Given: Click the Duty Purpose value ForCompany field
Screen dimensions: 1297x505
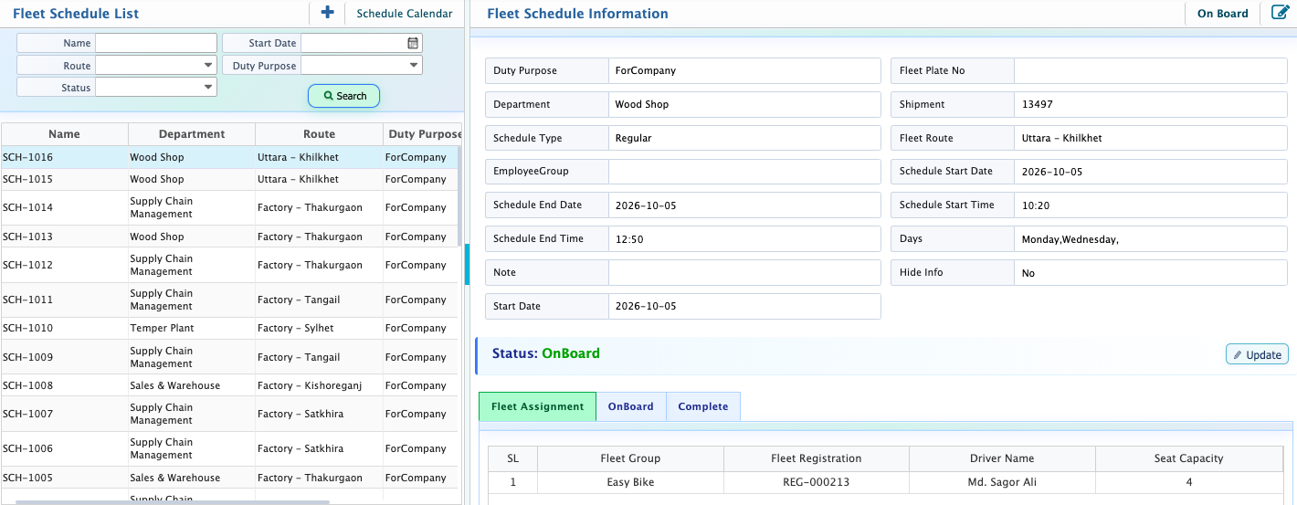Looking at the screenshot, I should (744, 70).
